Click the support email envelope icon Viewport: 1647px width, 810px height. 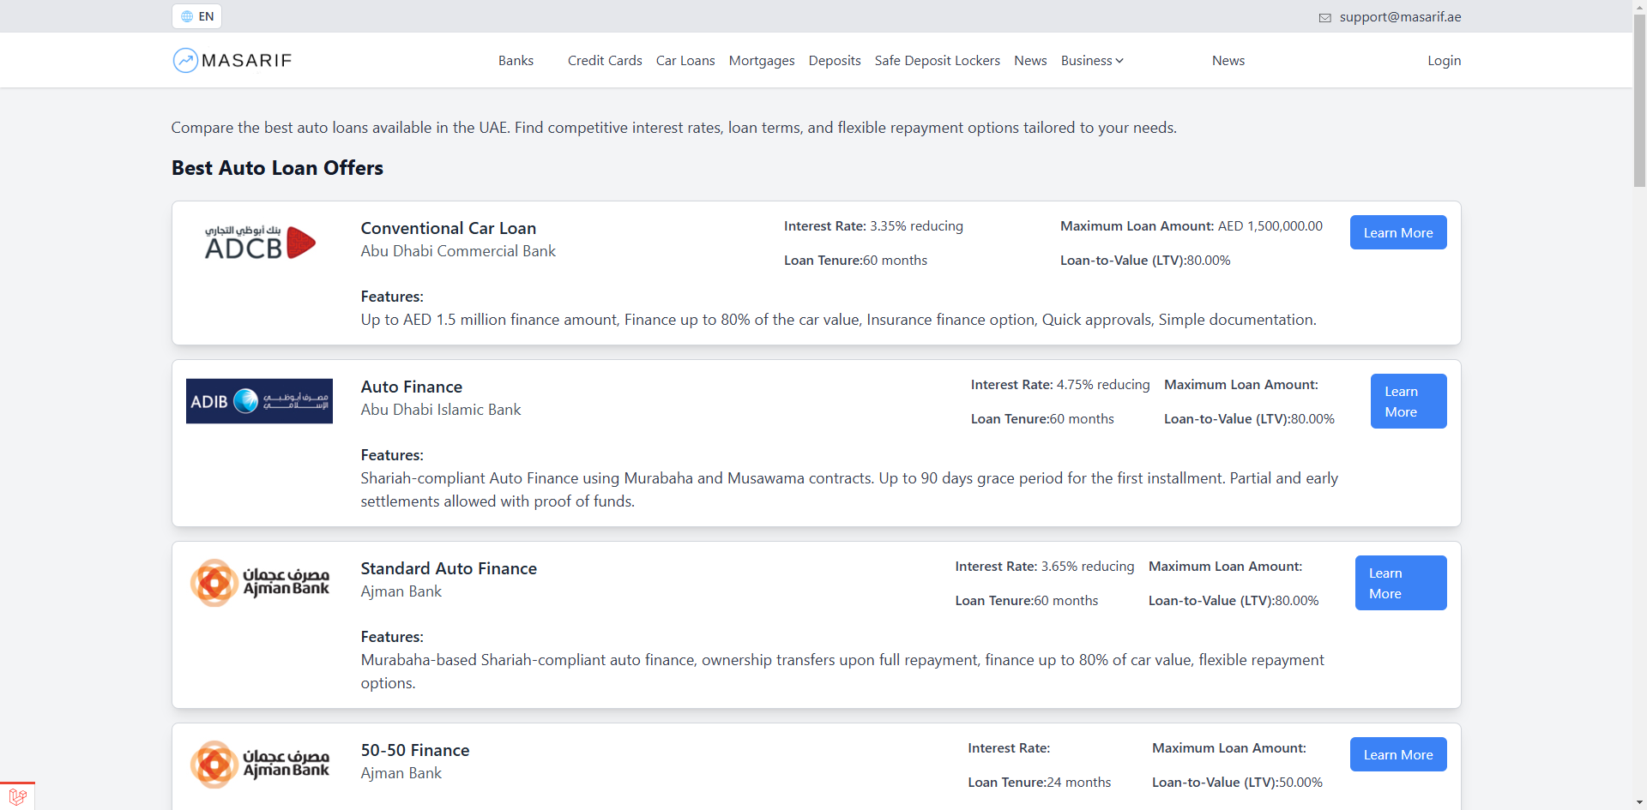pyautogui.click(x=1324, y=18)
